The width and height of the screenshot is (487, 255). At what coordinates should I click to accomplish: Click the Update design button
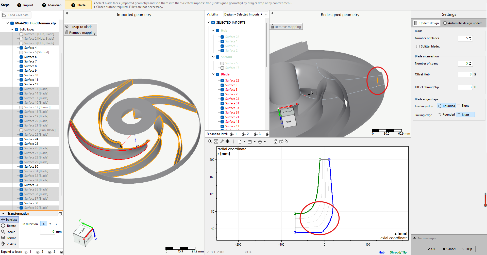pyautogui.click(x=427, y=23)
